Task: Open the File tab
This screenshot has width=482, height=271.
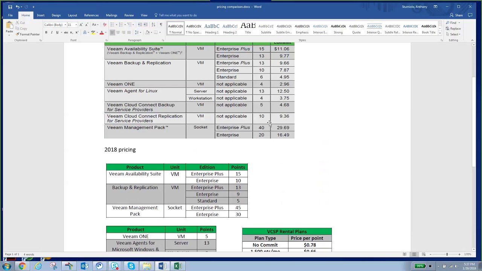Action: [10, 15]
